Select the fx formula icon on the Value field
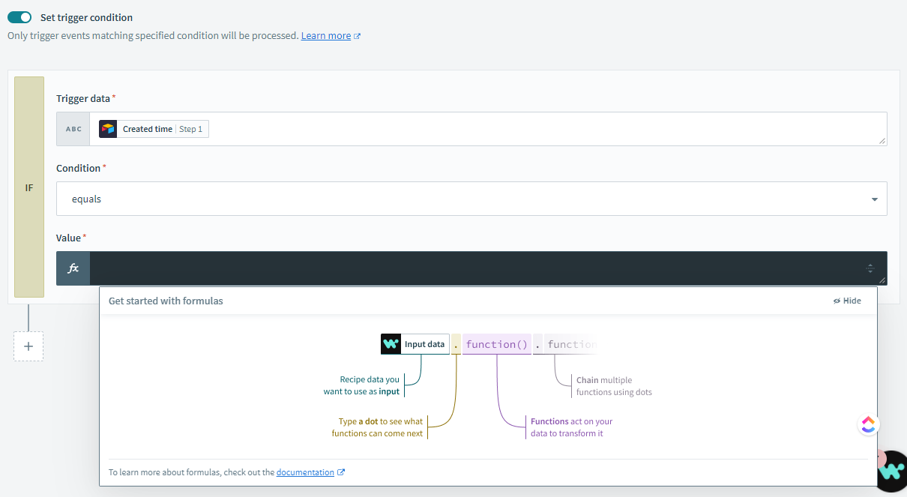 pyautogui.click(x=72, y=268)
